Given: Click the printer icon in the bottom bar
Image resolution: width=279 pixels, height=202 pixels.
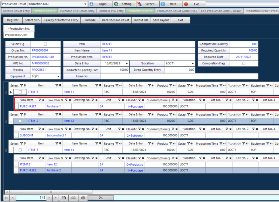Looking at the screenshot, I should (x=82, y=197).
